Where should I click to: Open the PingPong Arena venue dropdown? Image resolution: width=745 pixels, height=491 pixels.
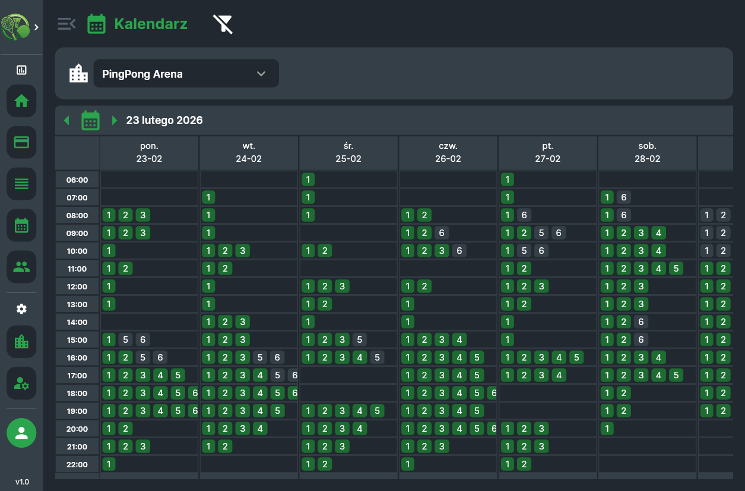(186, 74)
